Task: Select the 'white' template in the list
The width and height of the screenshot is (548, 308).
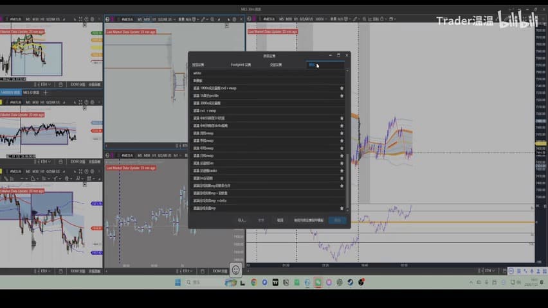Action: [268, 73]
